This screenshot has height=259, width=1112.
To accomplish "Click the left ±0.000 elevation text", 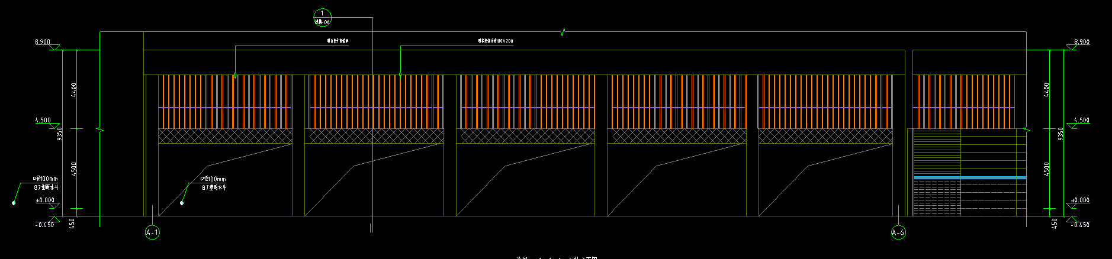I will [45, 200].
